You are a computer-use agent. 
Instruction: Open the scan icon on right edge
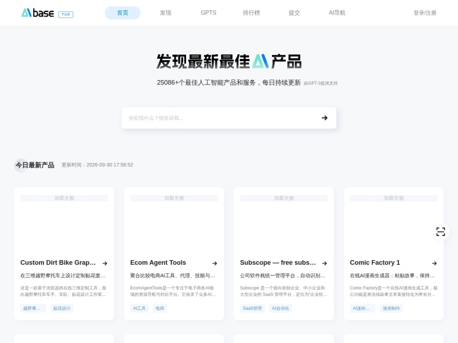[440, 232]
